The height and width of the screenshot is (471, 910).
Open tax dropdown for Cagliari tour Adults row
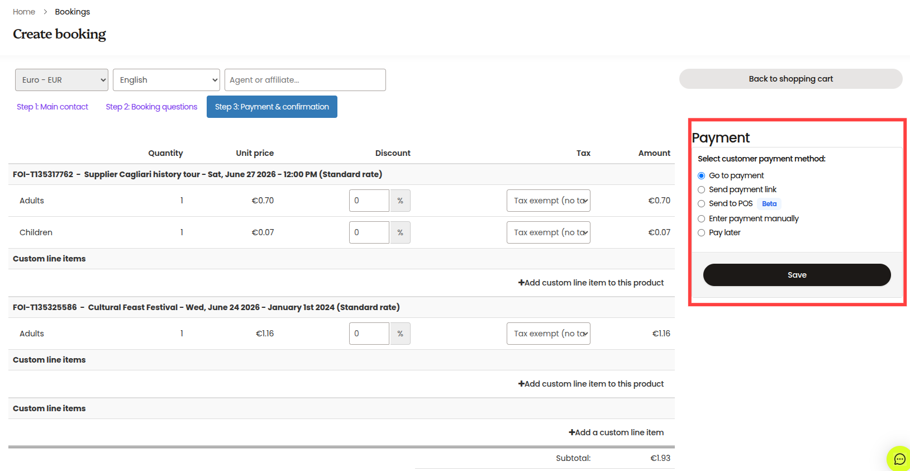pos(549,201)
